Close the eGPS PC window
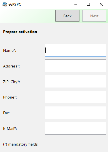108x152 pixels. tap(101, 4)
